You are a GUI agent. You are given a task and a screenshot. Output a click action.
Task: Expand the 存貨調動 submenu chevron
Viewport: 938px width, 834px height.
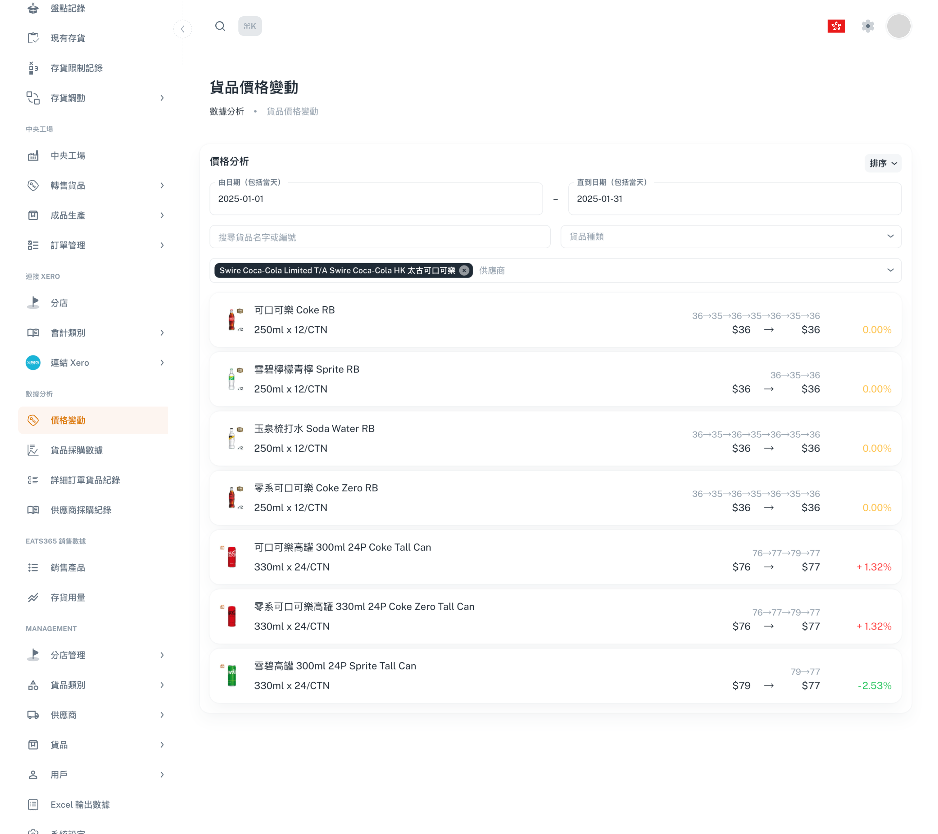162,98
